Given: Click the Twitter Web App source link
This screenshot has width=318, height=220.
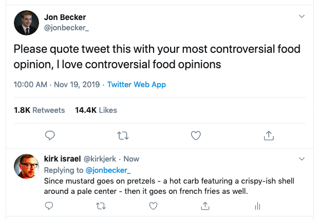Looking at the screenshot, I should [x=137, y=85].
